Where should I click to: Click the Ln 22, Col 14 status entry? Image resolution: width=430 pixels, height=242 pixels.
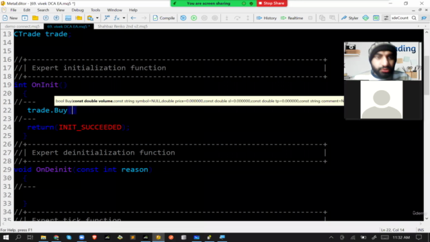point(392,230)
